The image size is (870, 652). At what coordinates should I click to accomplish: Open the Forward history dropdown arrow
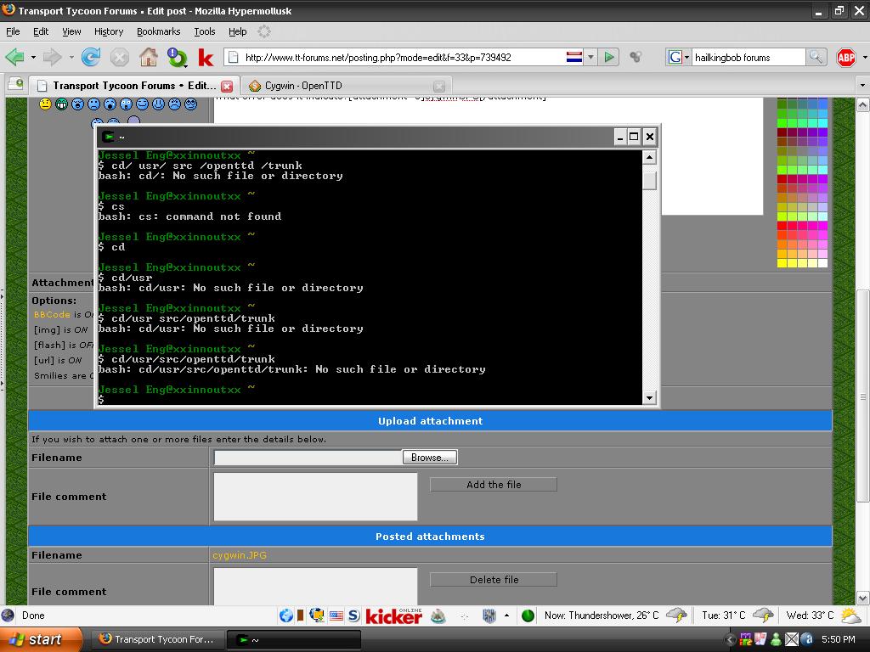(71, 57)
